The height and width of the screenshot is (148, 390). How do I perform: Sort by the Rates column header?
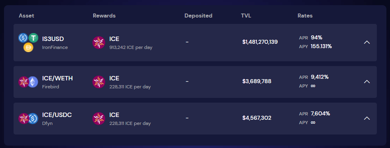305,16
